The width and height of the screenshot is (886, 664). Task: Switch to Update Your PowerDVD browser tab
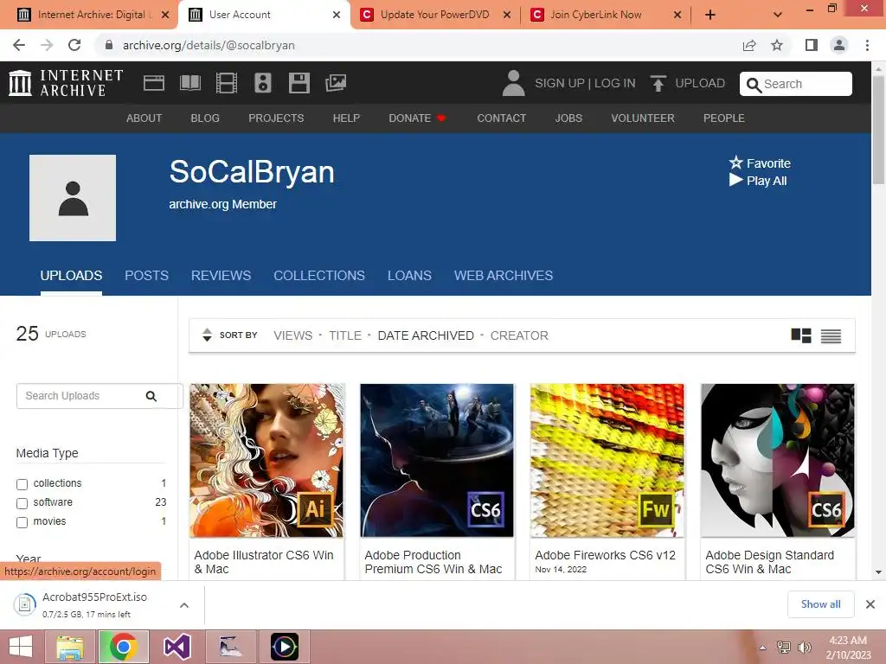coord(434,15)
